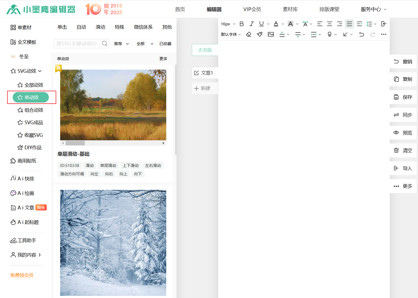Open the 默认字体 font family dropdown

point(231,34)
